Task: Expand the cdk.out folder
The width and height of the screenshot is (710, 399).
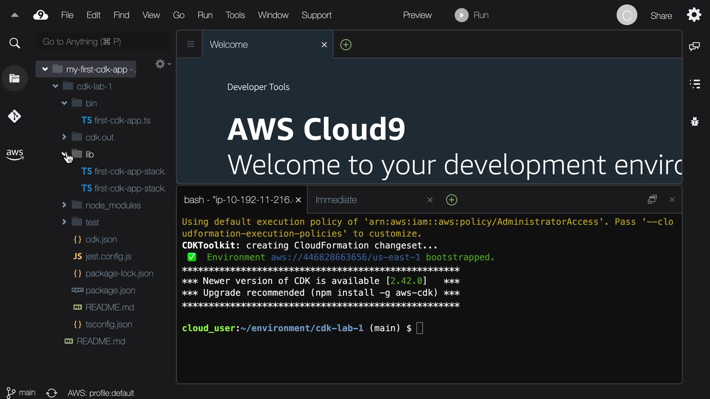Action: (x=64, y=137)
